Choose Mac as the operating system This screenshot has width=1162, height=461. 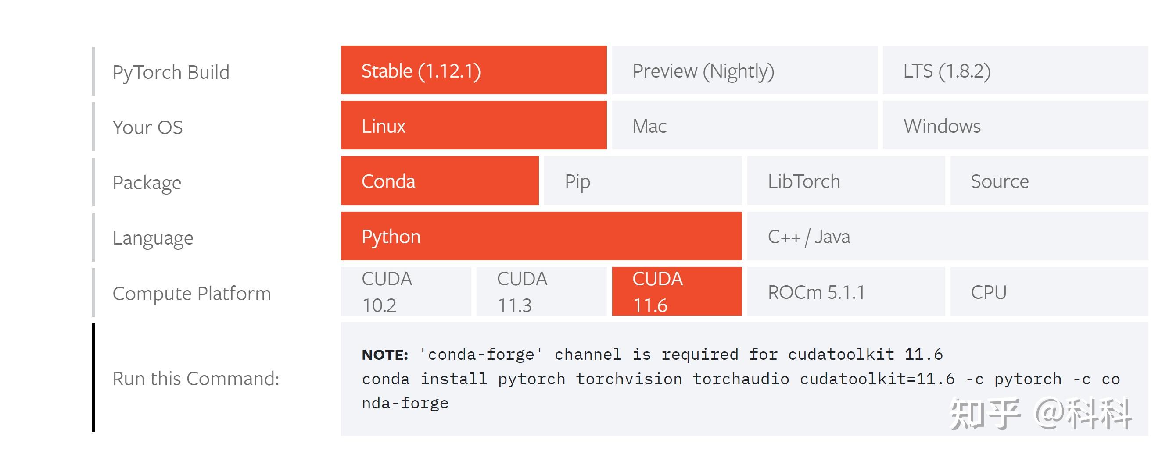[744, 126]
